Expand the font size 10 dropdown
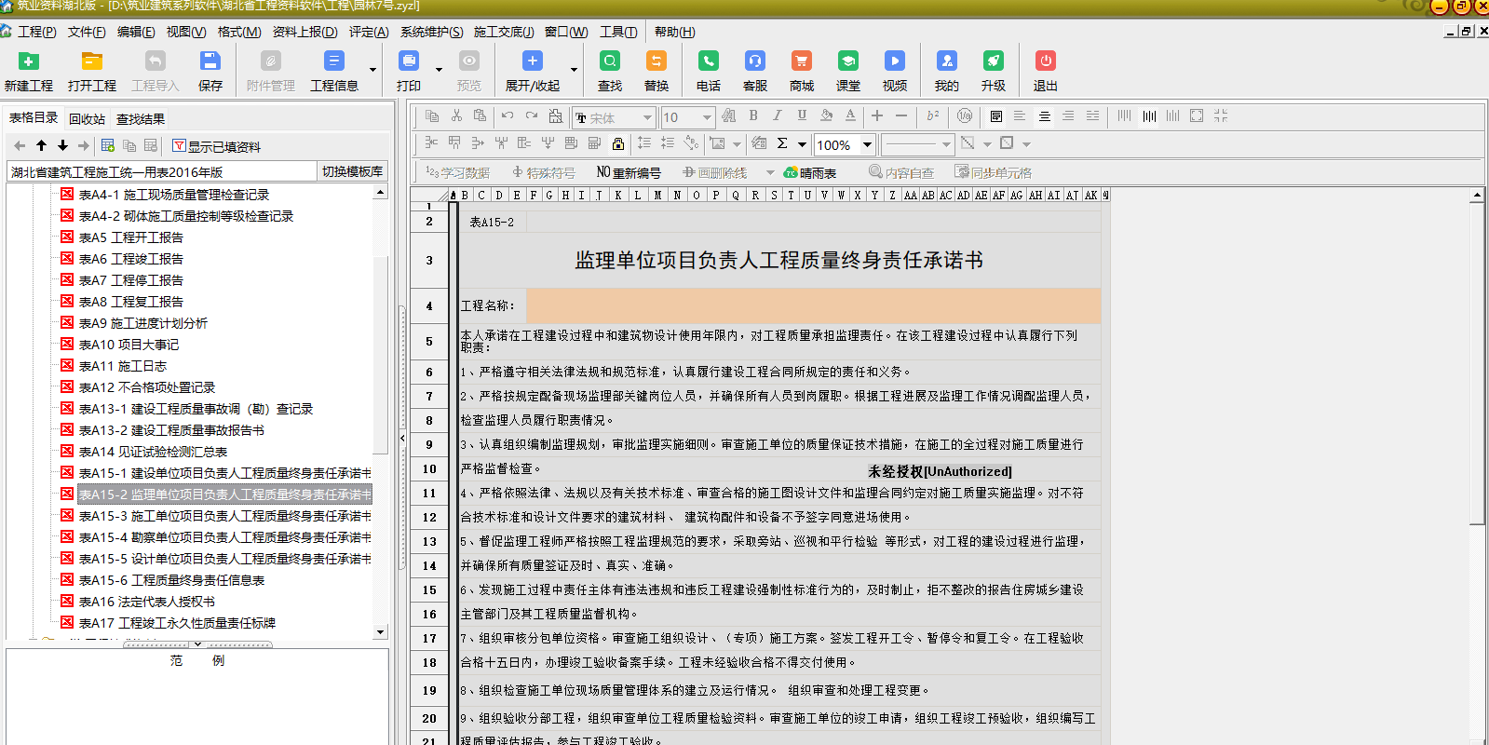This screenshot has width=1489, height=745. 707,117
